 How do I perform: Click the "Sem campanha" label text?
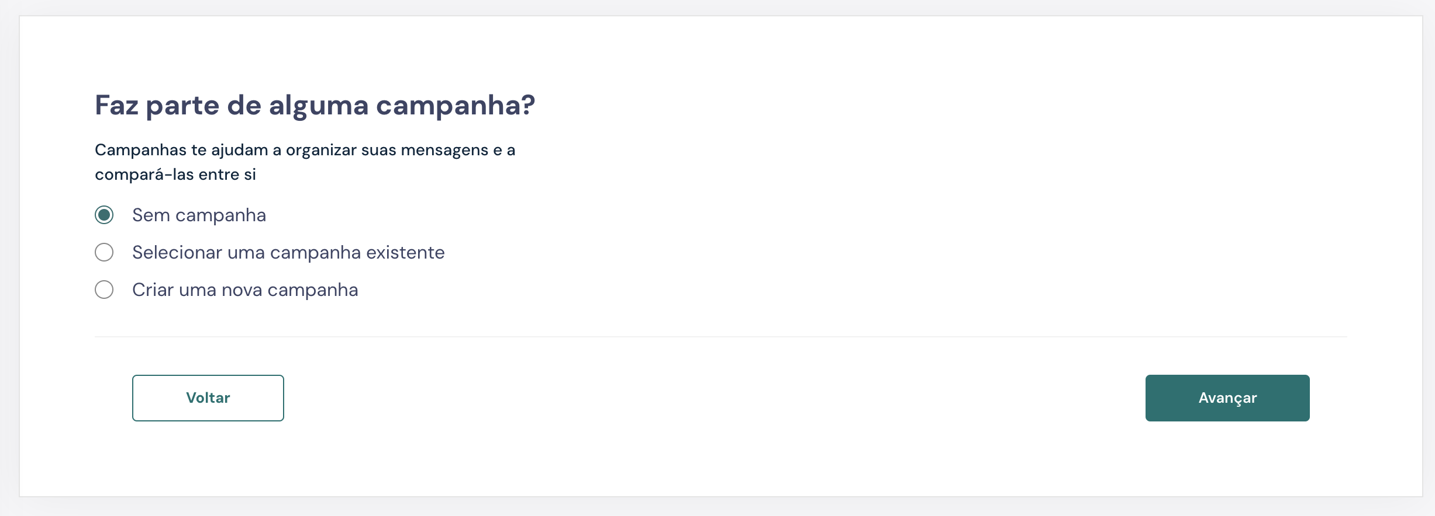199,215
